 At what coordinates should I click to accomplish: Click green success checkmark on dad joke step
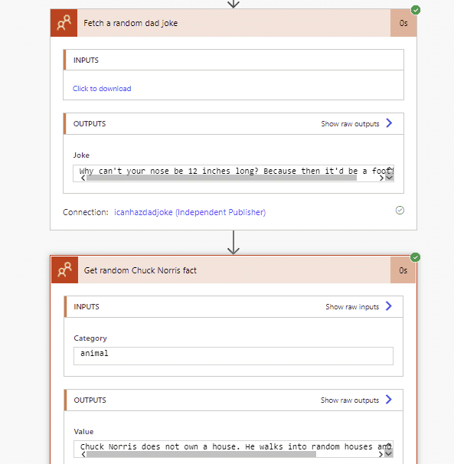coord(416,10)
